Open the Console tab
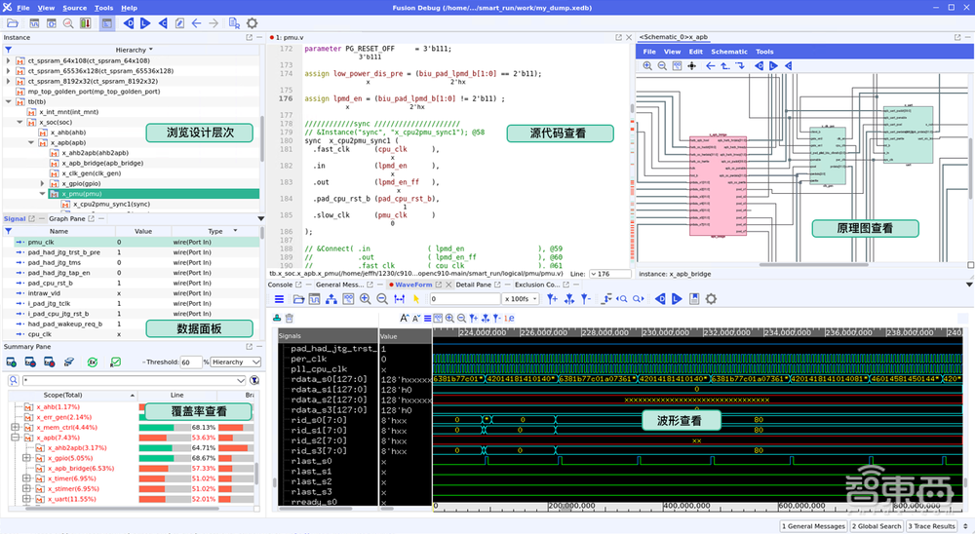This screenshot has width=975, height=534. tap(281, 285)
